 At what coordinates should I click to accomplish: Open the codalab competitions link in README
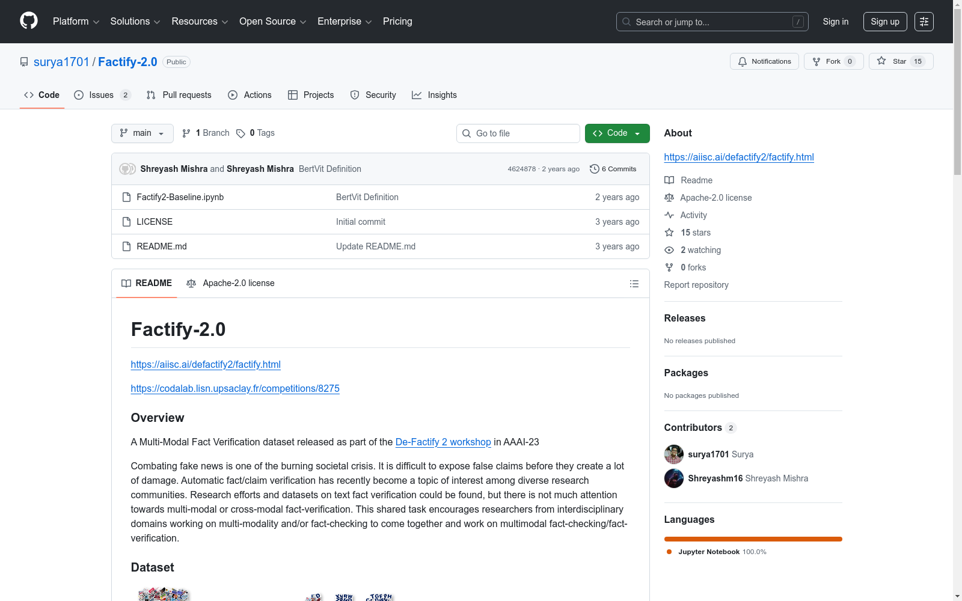point(235,388)
